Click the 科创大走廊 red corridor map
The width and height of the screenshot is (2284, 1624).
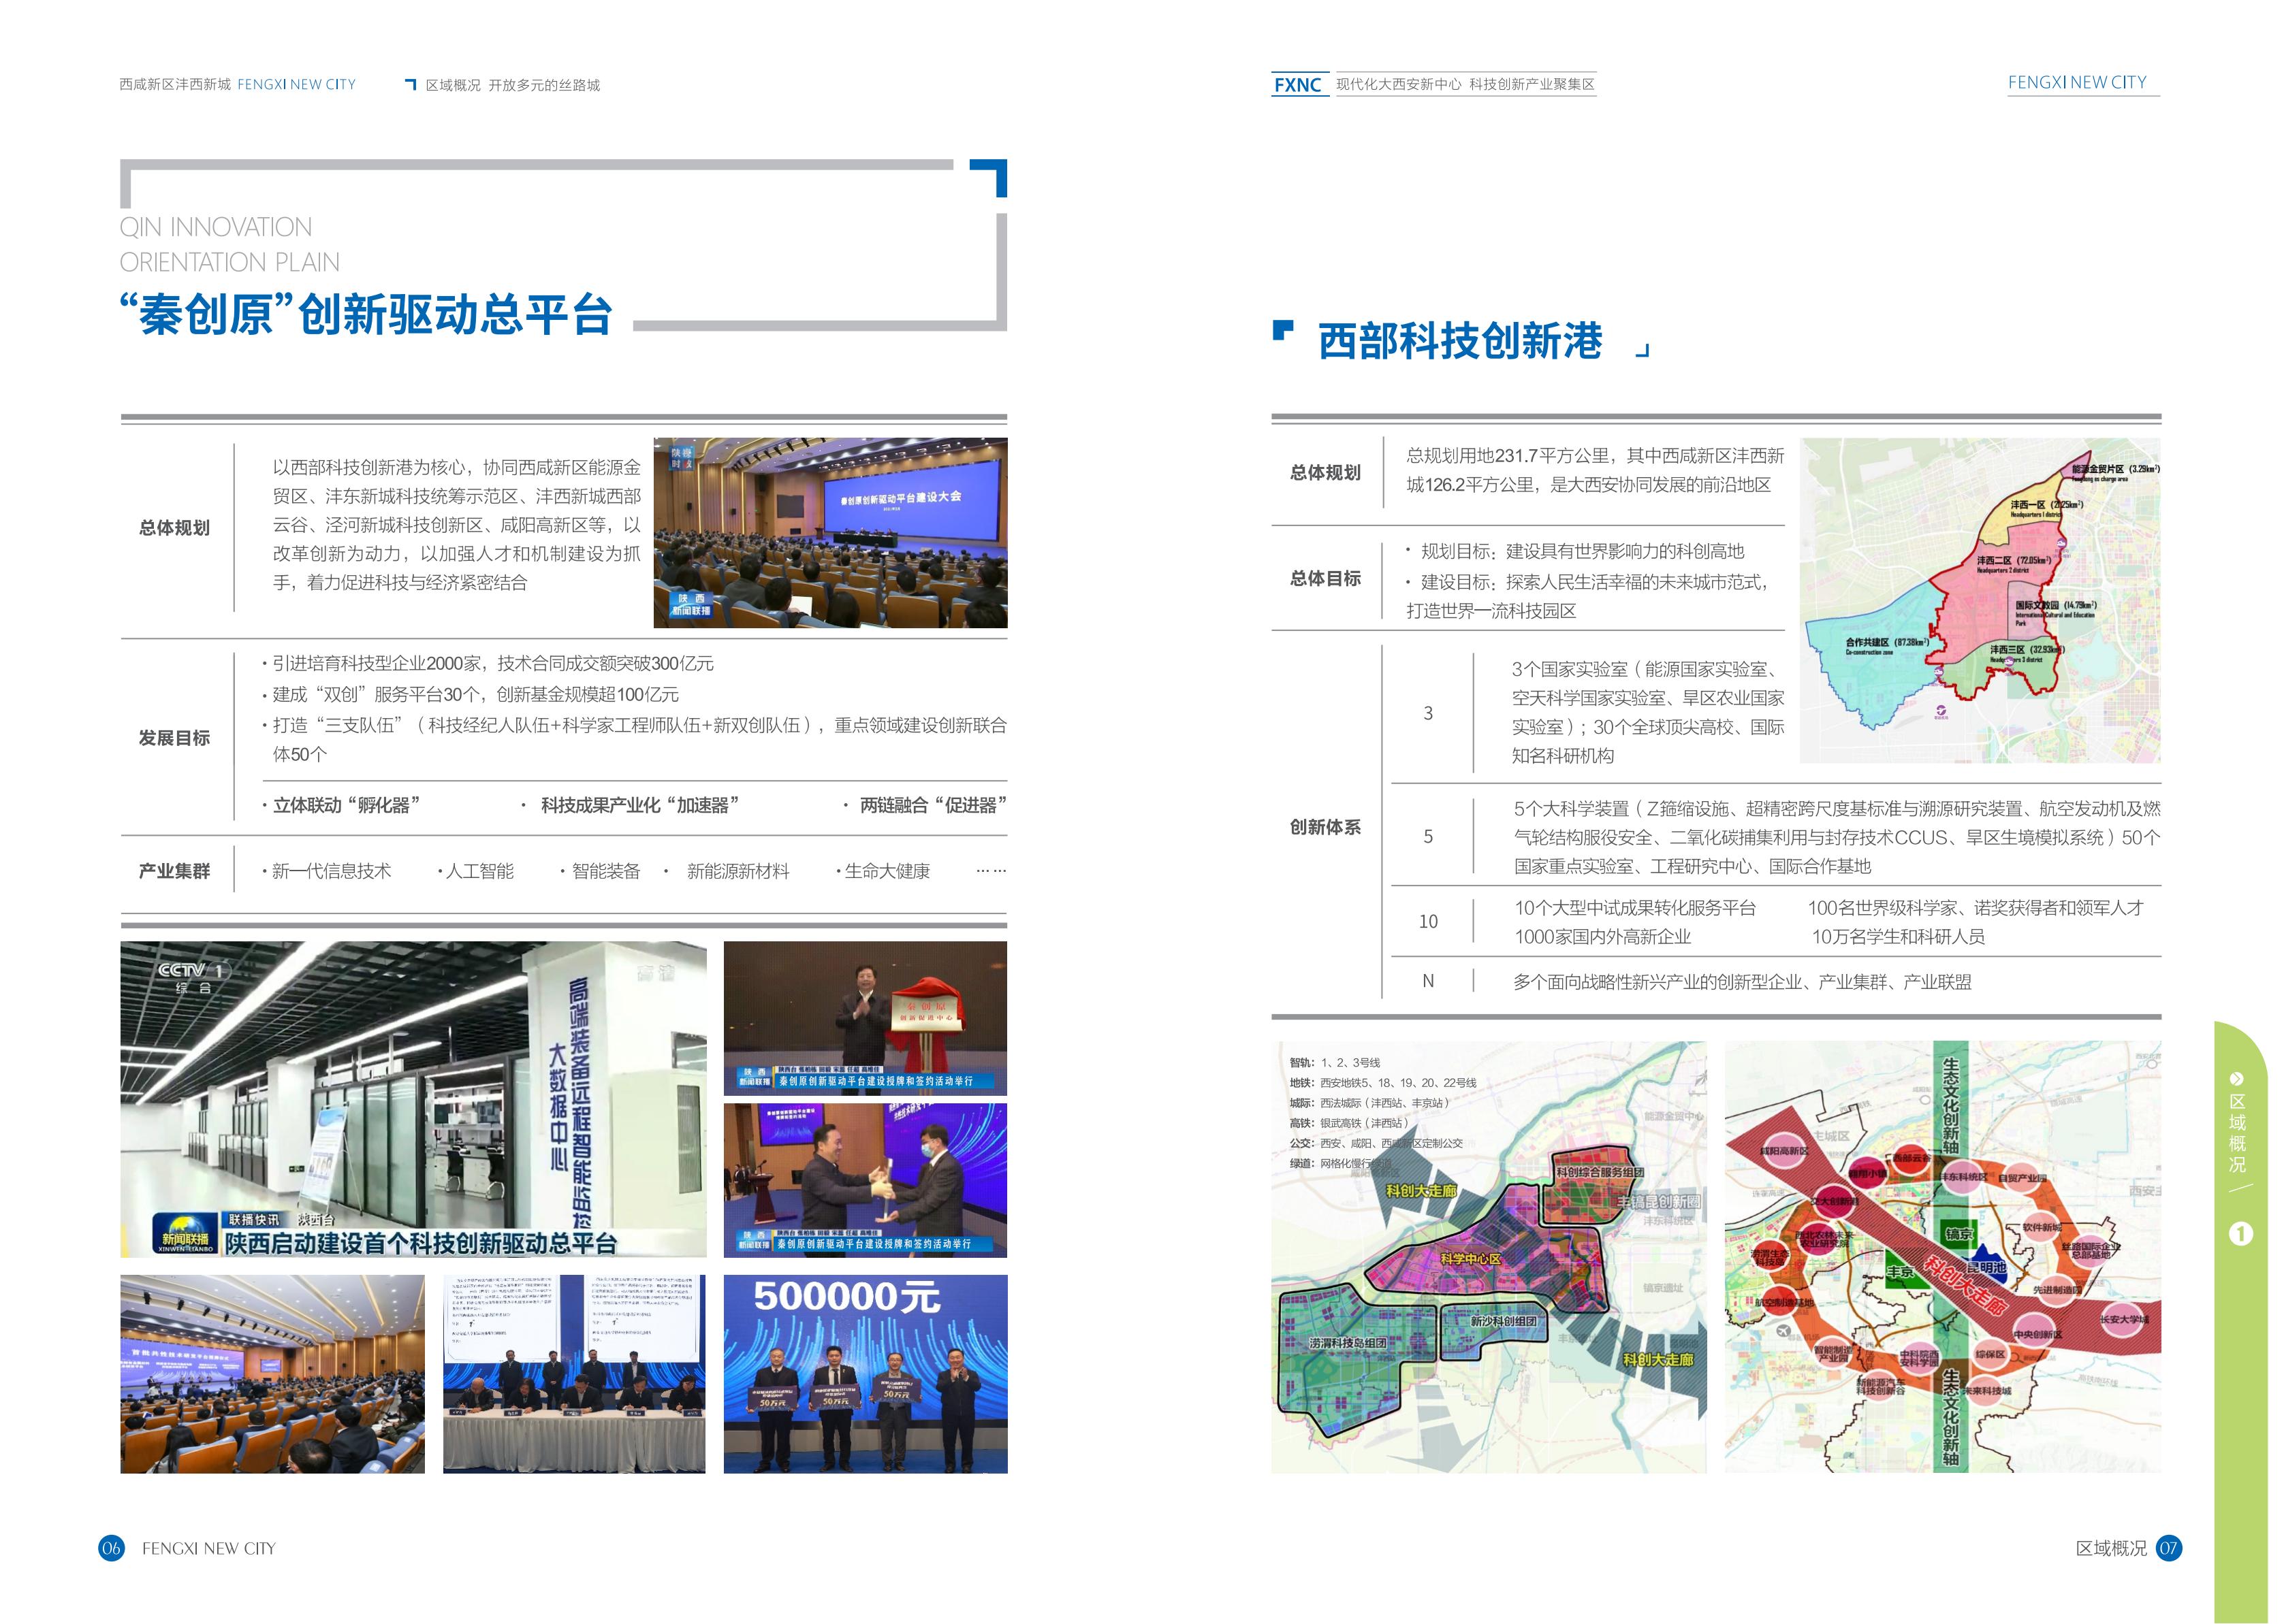pos(1942,1256)
